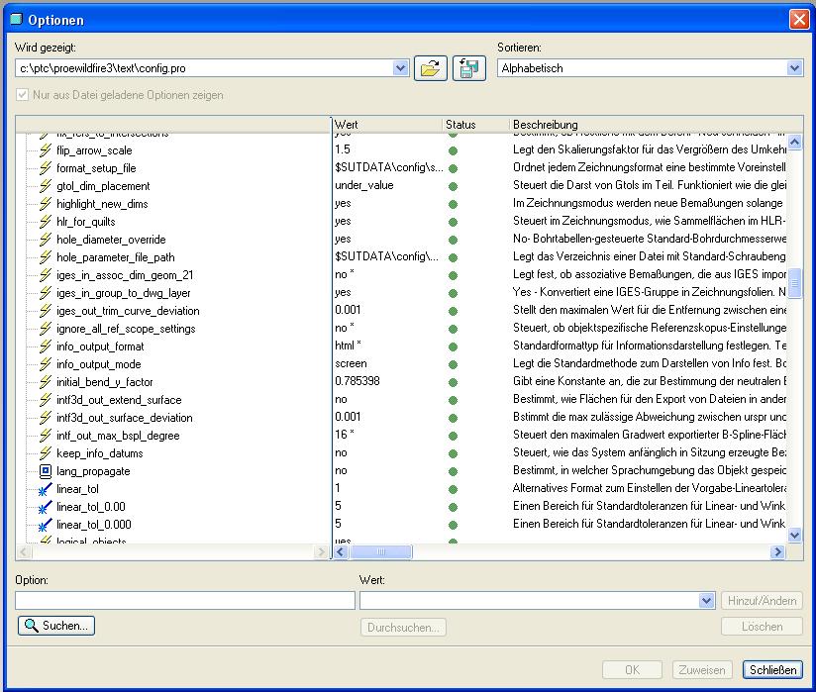Screen dimensions: 816x692
Task: Click the open configuration file folder icon
Action: 430,68
